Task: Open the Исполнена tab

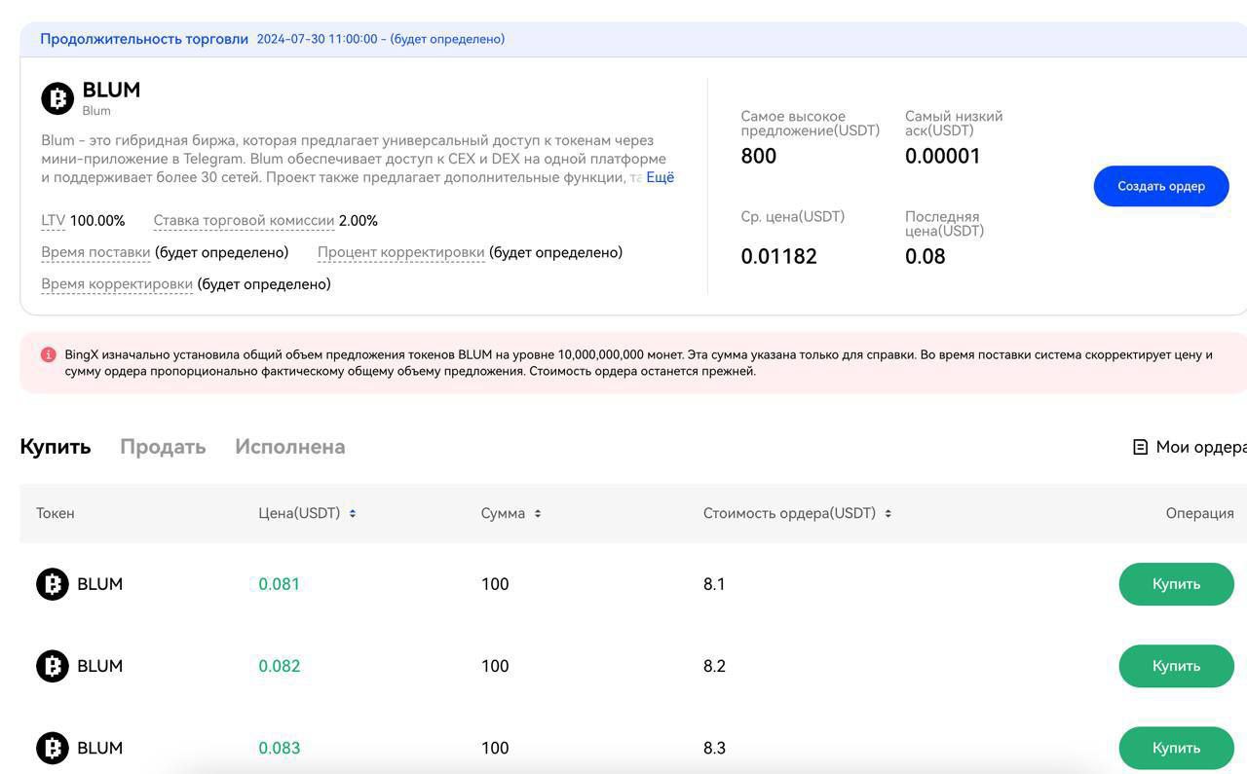Action: (289, 447)
